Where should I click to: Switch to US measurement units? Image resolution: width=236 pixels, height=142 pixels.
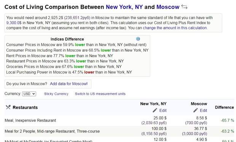[100, 94]
